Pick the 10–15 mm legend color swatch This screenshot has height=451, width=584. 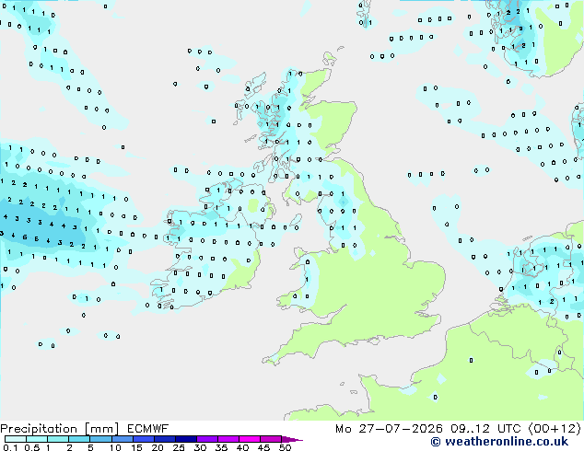tap(122, 439)
